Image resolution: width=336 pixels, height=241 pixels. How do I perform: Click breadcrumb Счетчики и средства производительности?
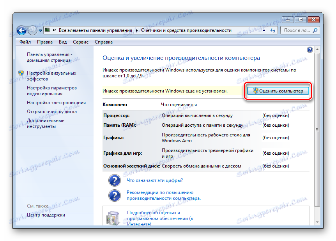186,30
